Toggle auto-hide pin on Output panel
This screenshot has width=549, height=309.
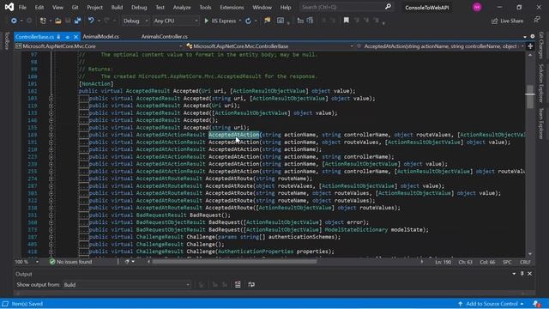point(522,274)
